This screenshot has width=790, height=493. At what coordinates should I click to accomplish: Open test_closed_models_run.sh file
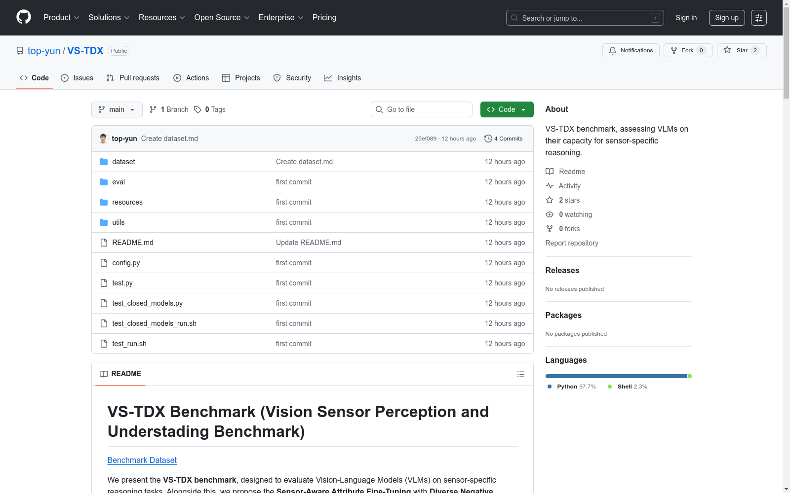coord(155,323)
